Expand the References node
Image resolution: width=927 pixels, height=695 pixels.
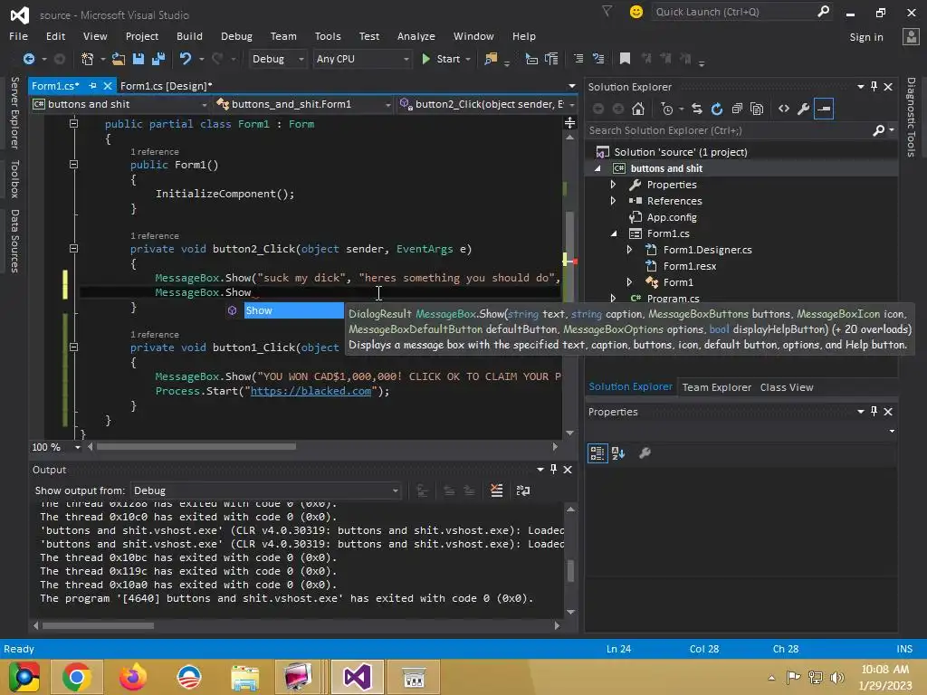[x=613, y=201]
